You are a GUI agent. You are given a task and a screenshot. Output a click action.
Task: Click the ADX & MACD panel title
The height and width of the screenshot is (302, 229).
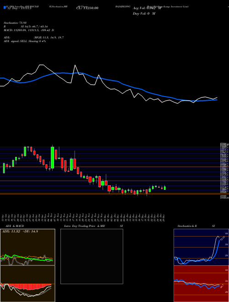pos(14,226)
